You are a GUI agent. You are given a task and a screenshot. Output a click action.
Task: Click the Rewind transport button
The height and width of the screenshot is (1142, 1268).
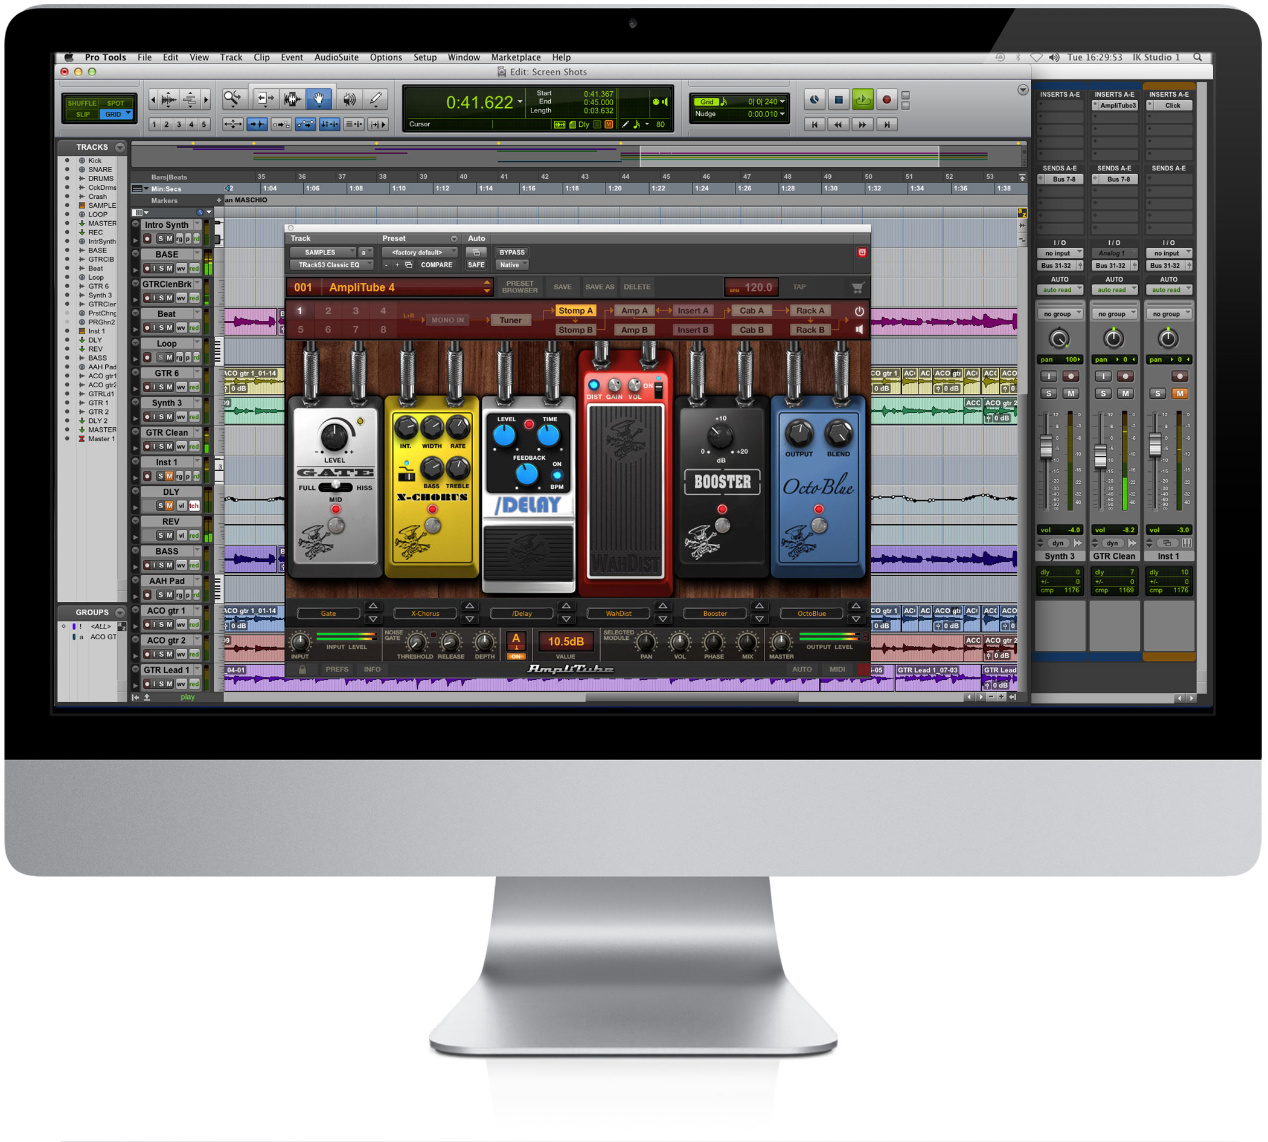pos(839,124)
